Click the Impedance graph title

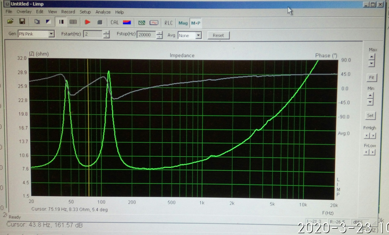tap(182, 55)
